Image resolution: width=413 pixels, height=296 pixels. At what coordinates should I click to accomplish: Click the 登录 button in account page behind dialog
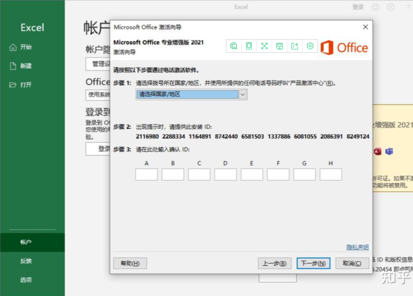point(98,149)
